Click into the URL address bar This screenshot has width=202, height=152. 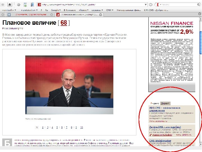pos(93,5)
